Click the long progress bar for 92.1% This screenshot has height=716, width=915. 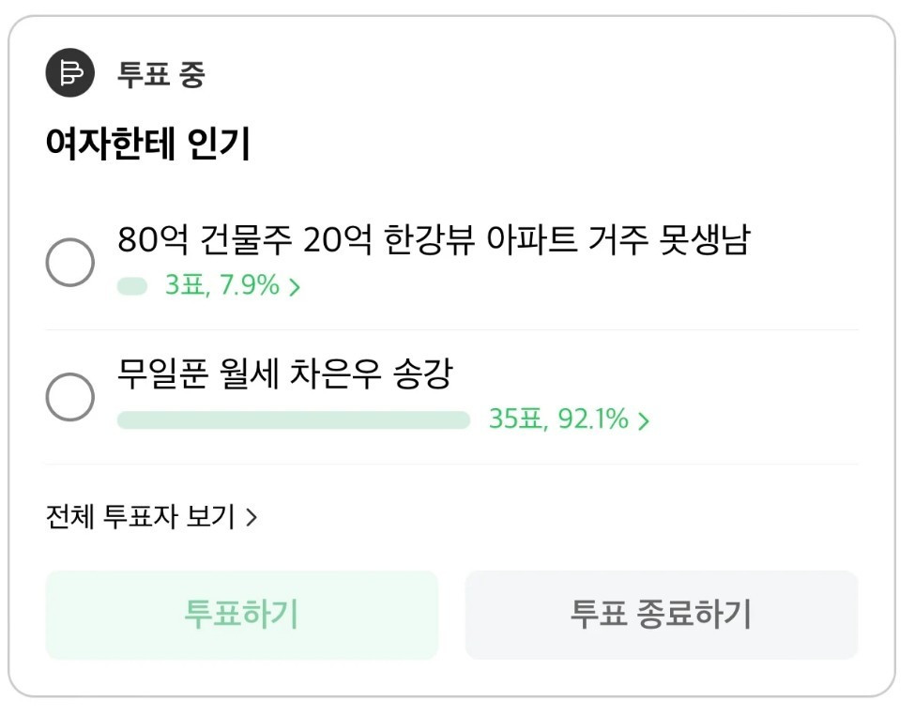(x=293, y=419)
